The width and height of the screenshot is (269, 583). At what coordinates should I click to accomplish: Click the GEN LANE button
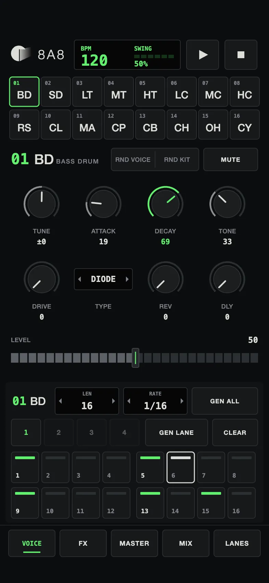point(177,432)
